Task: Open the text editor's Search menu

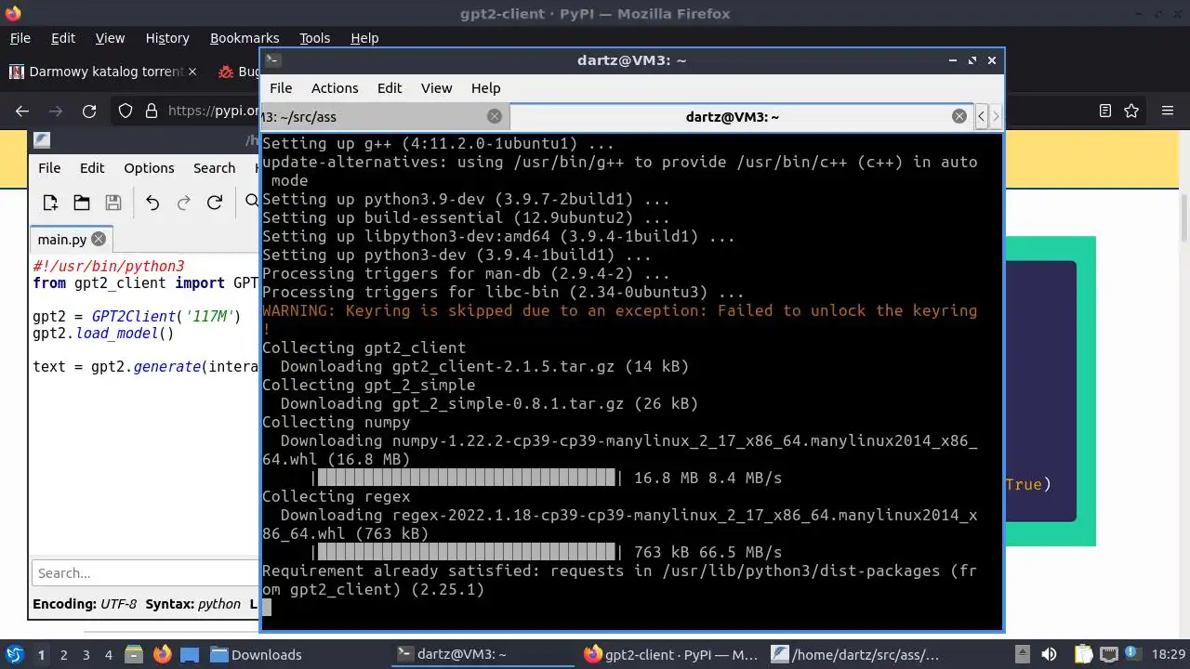Action: click(214, 168)
